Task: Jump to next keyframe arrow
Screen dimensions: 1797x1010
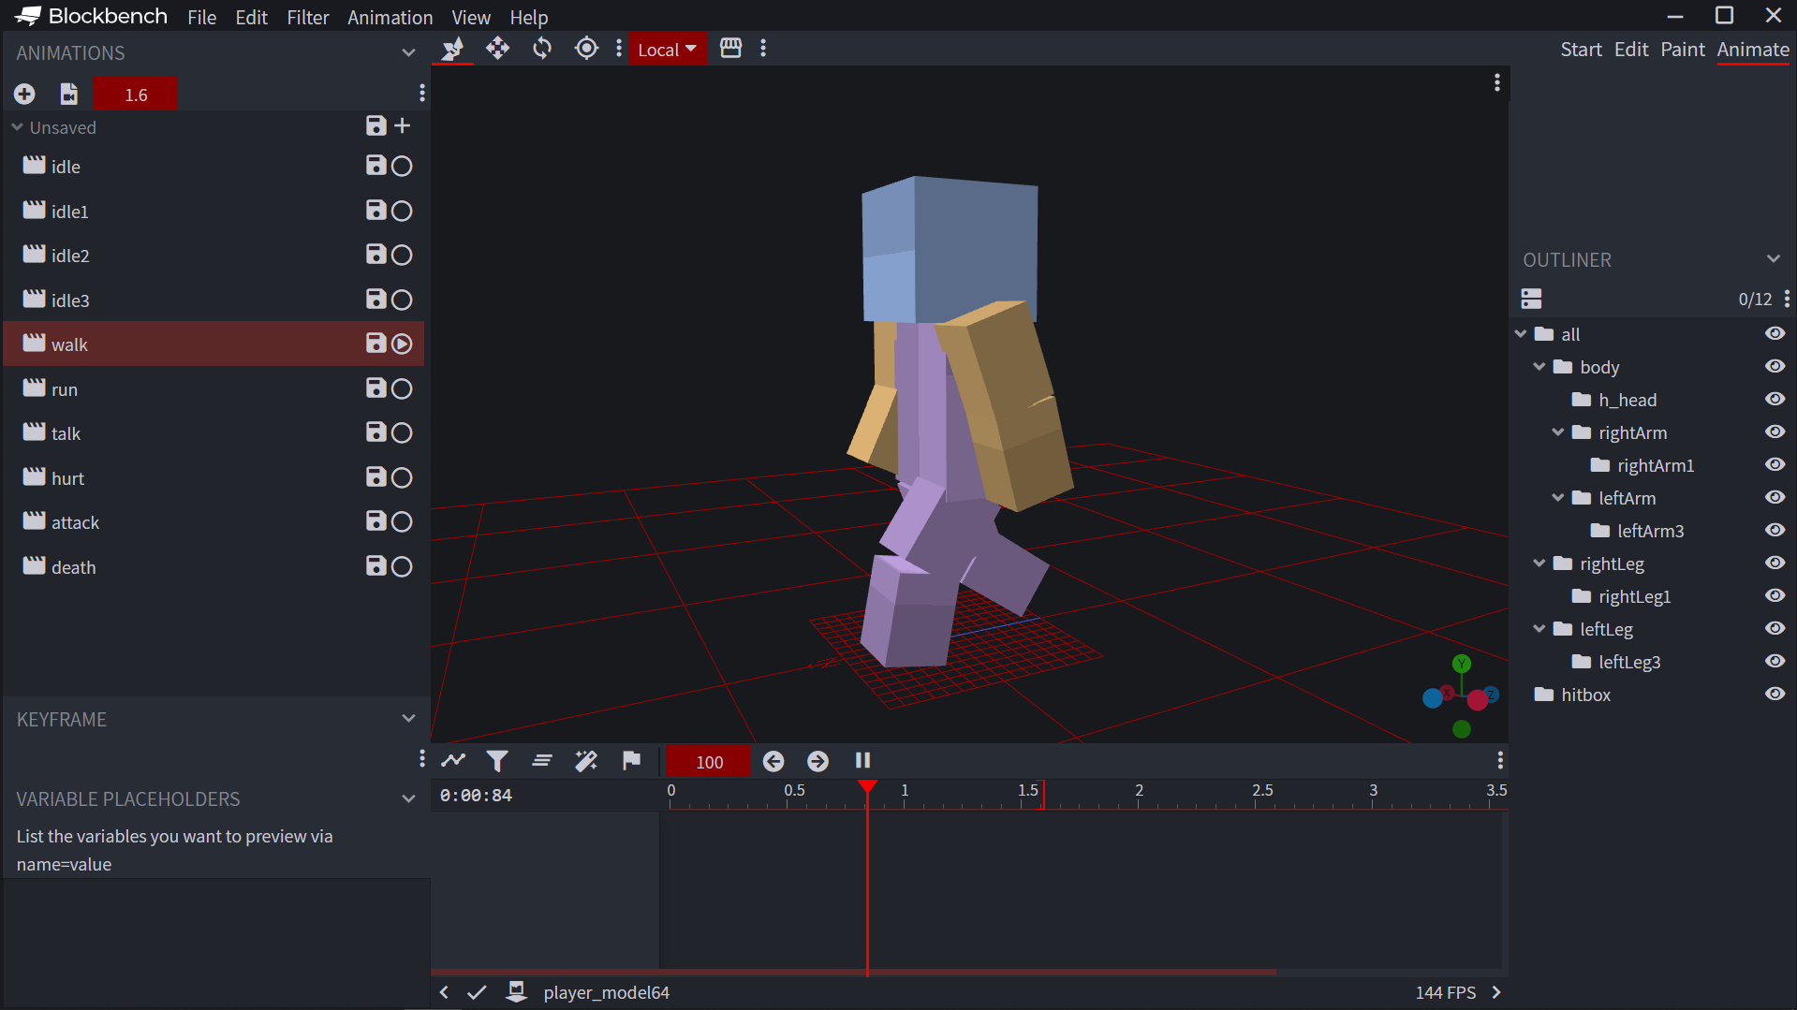Action: tap(817, 761)
